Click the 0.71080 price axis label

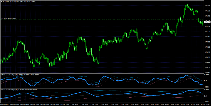point(207,37)
